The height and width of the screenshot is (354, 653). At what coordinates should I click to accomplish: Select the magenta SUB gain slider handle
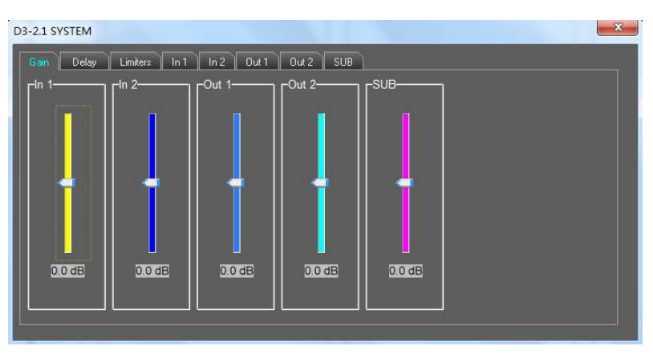point(405,183)
